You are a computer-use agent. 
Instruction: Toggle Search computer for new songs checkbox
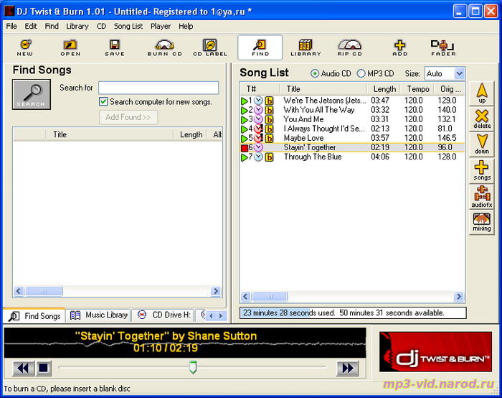(x=103, y=102)
